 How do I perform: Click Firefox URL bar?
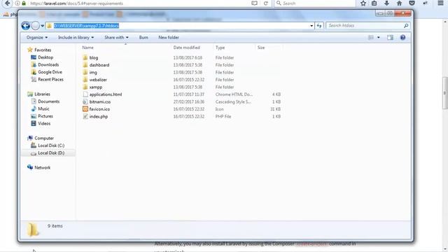tap(137, 3)
